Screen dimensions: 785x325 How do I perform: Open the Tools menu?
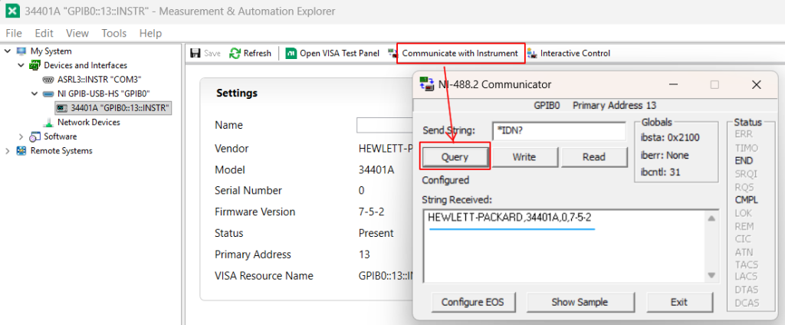point(114,34)
